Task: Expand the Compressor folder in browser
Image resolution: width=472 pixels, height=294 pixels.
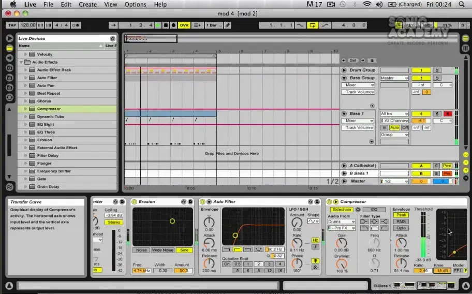Action: pyautogui.click(x=25, y=109)
